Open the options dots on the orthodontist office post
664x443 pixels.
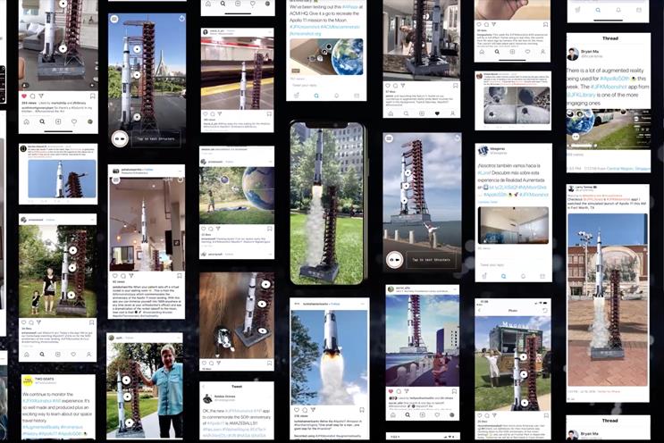pyautogui.click(x=181, y=171)
